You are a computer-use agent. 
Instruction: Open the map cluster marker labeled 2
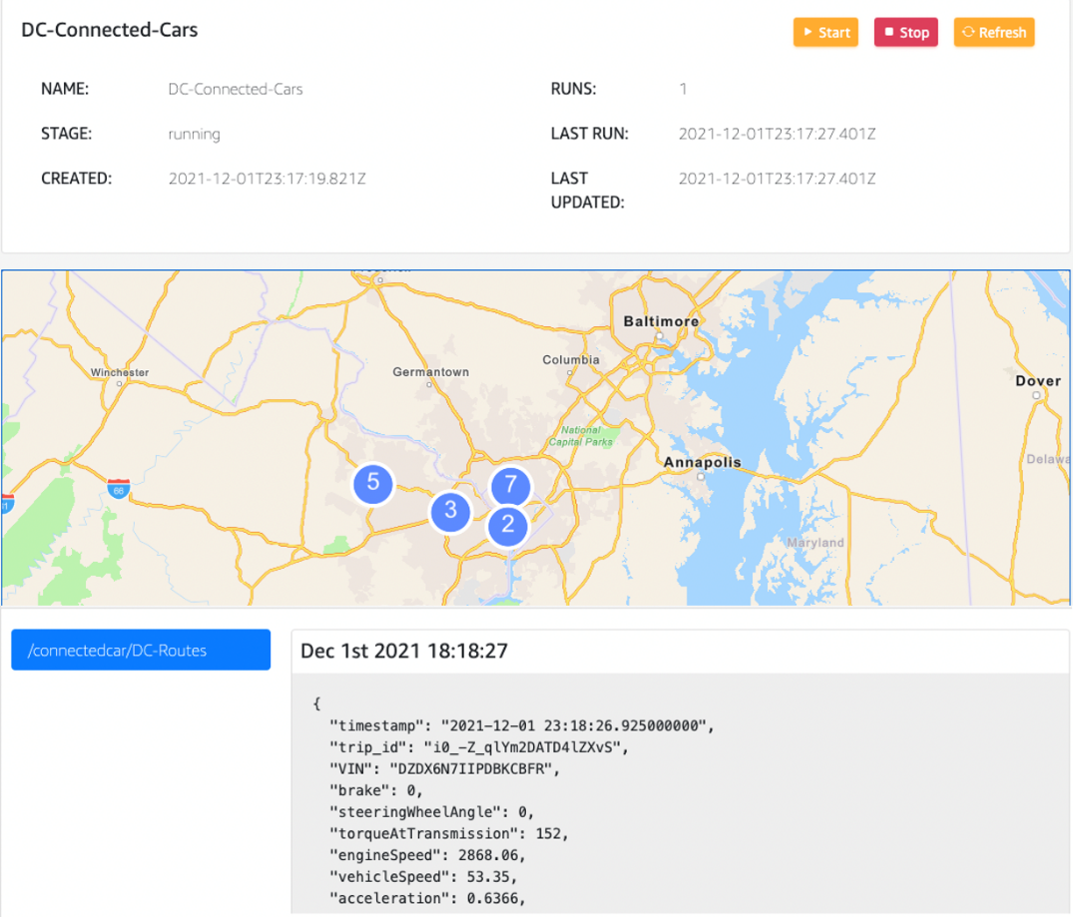click(508, 526)
